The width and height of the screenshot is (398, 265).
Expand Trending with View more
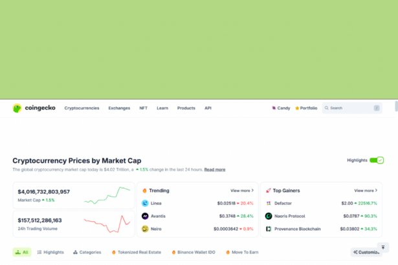pos(241,191)
